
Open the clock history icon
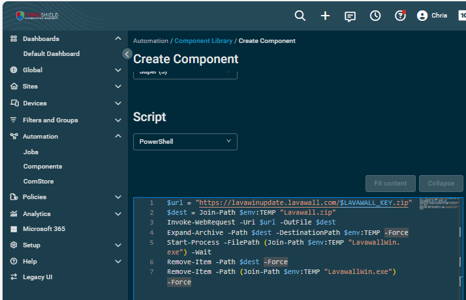click(x=375, y=16)
